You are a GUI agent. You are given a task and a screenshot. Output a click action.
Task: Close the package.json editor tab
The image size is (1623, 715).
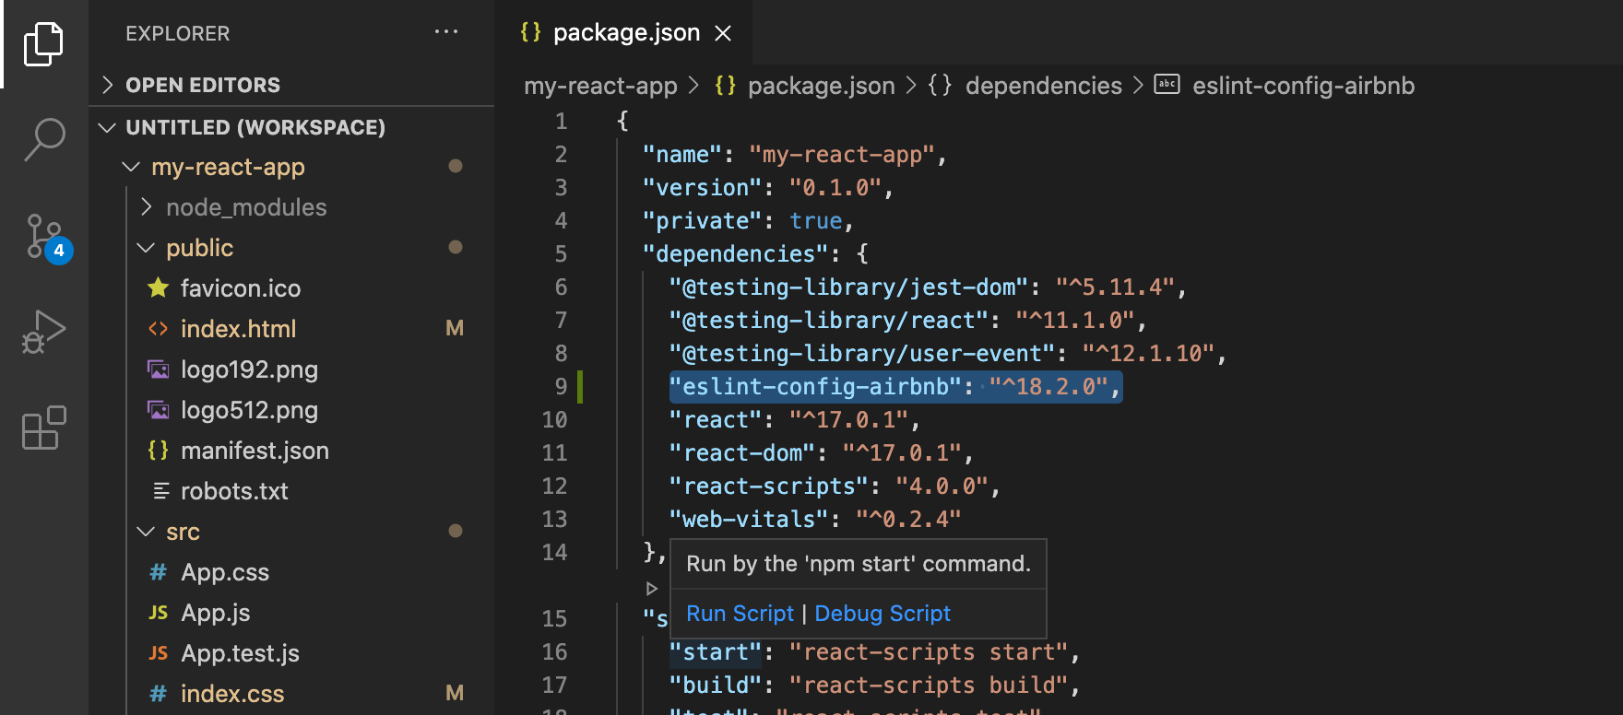click(723, 33)
